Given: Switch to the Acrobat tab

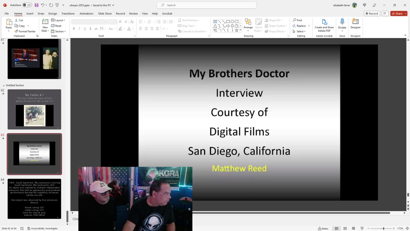Looking at the screenshot, I should pyautogui.click(x=167, y=13).
